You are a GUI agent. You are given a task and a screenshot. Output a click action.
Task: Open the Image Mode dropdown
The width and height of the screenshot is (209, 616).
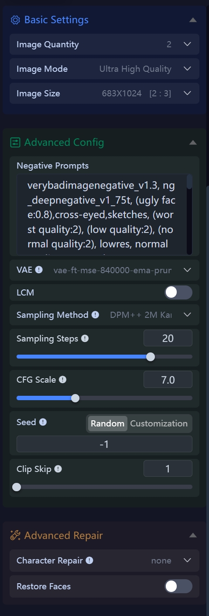(104, 69)
